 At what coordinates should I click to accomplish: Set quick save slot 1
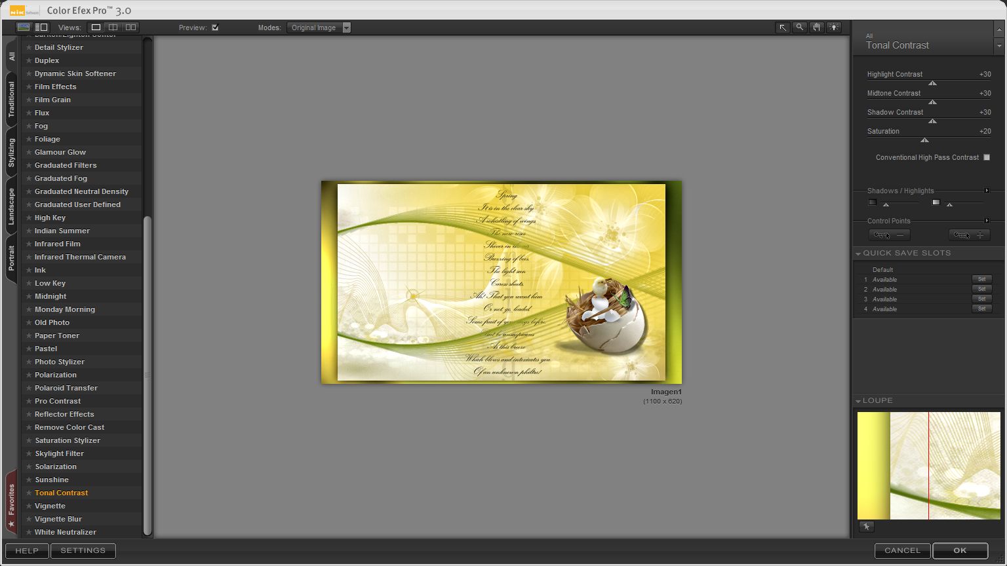click(x=981, y=279)
